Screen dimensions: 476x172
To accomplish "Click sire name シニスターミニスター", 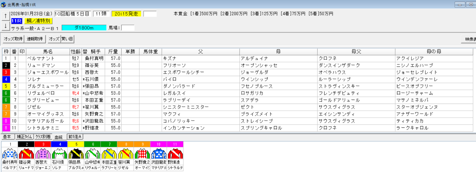I will click(x=186, y=107).
